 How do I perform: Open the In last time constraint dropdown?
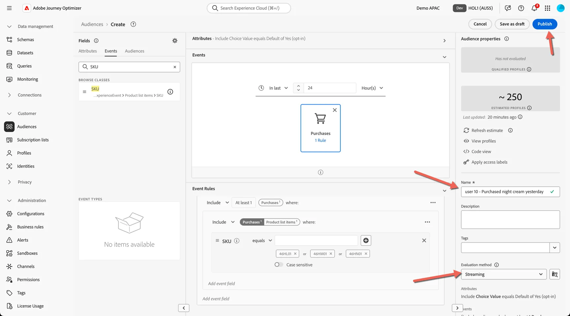[278, 88]
